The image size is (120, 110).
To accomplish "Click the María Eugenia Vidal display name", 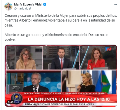I will pyautogui.click(x=28, y=4).
